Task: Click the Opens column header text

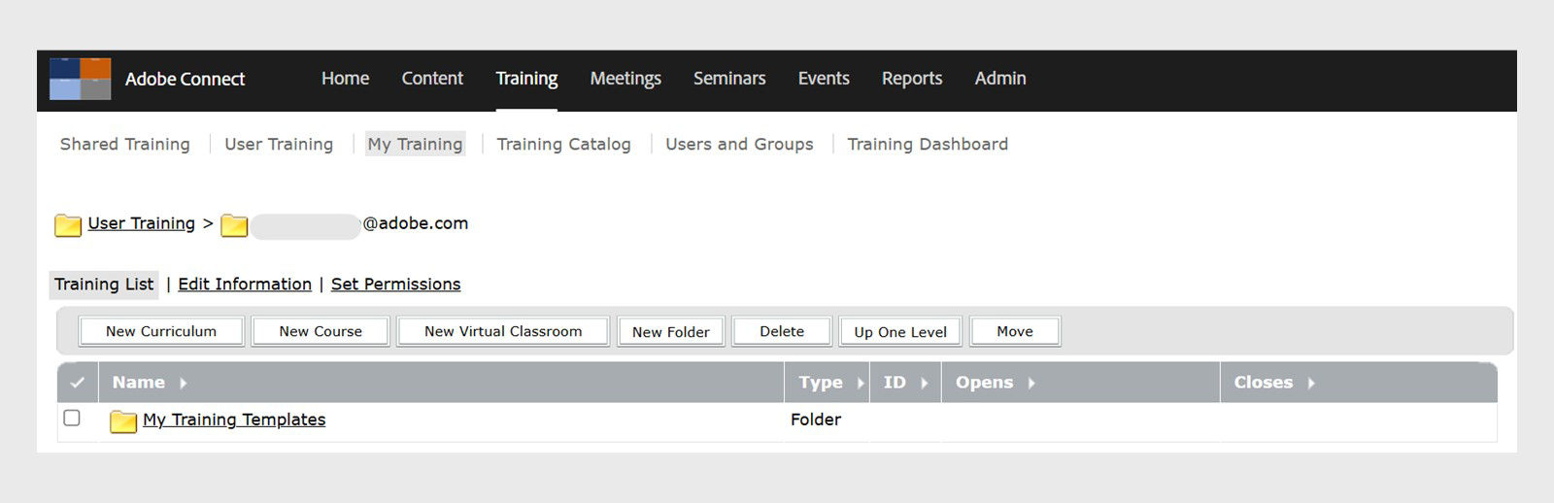Action: coord(984,383)
